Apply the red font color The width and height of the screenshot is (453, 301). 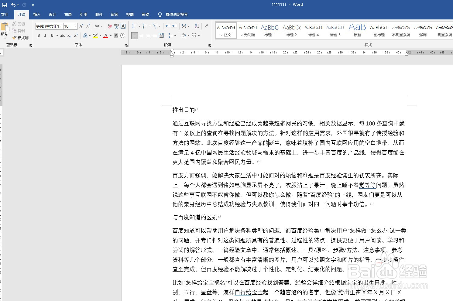[106, 36]
